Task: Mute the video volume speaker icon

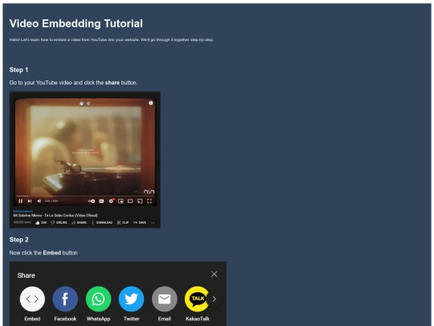Action: pos(39,201)
